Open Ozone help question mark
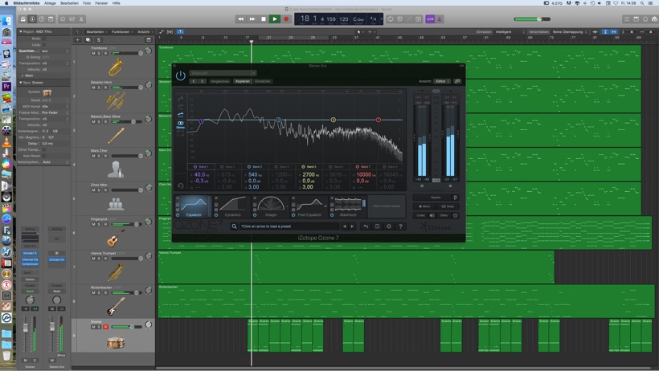 click(400, 226)
